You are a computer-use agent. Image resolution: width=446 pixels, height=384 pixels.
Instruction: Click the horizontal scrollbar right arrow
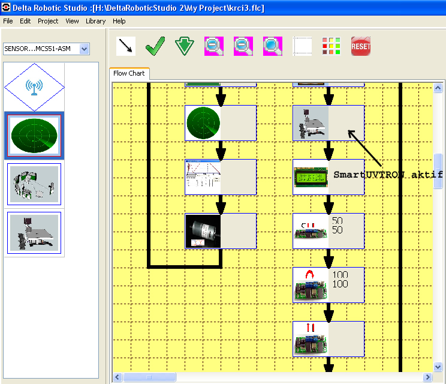point(428,377)
